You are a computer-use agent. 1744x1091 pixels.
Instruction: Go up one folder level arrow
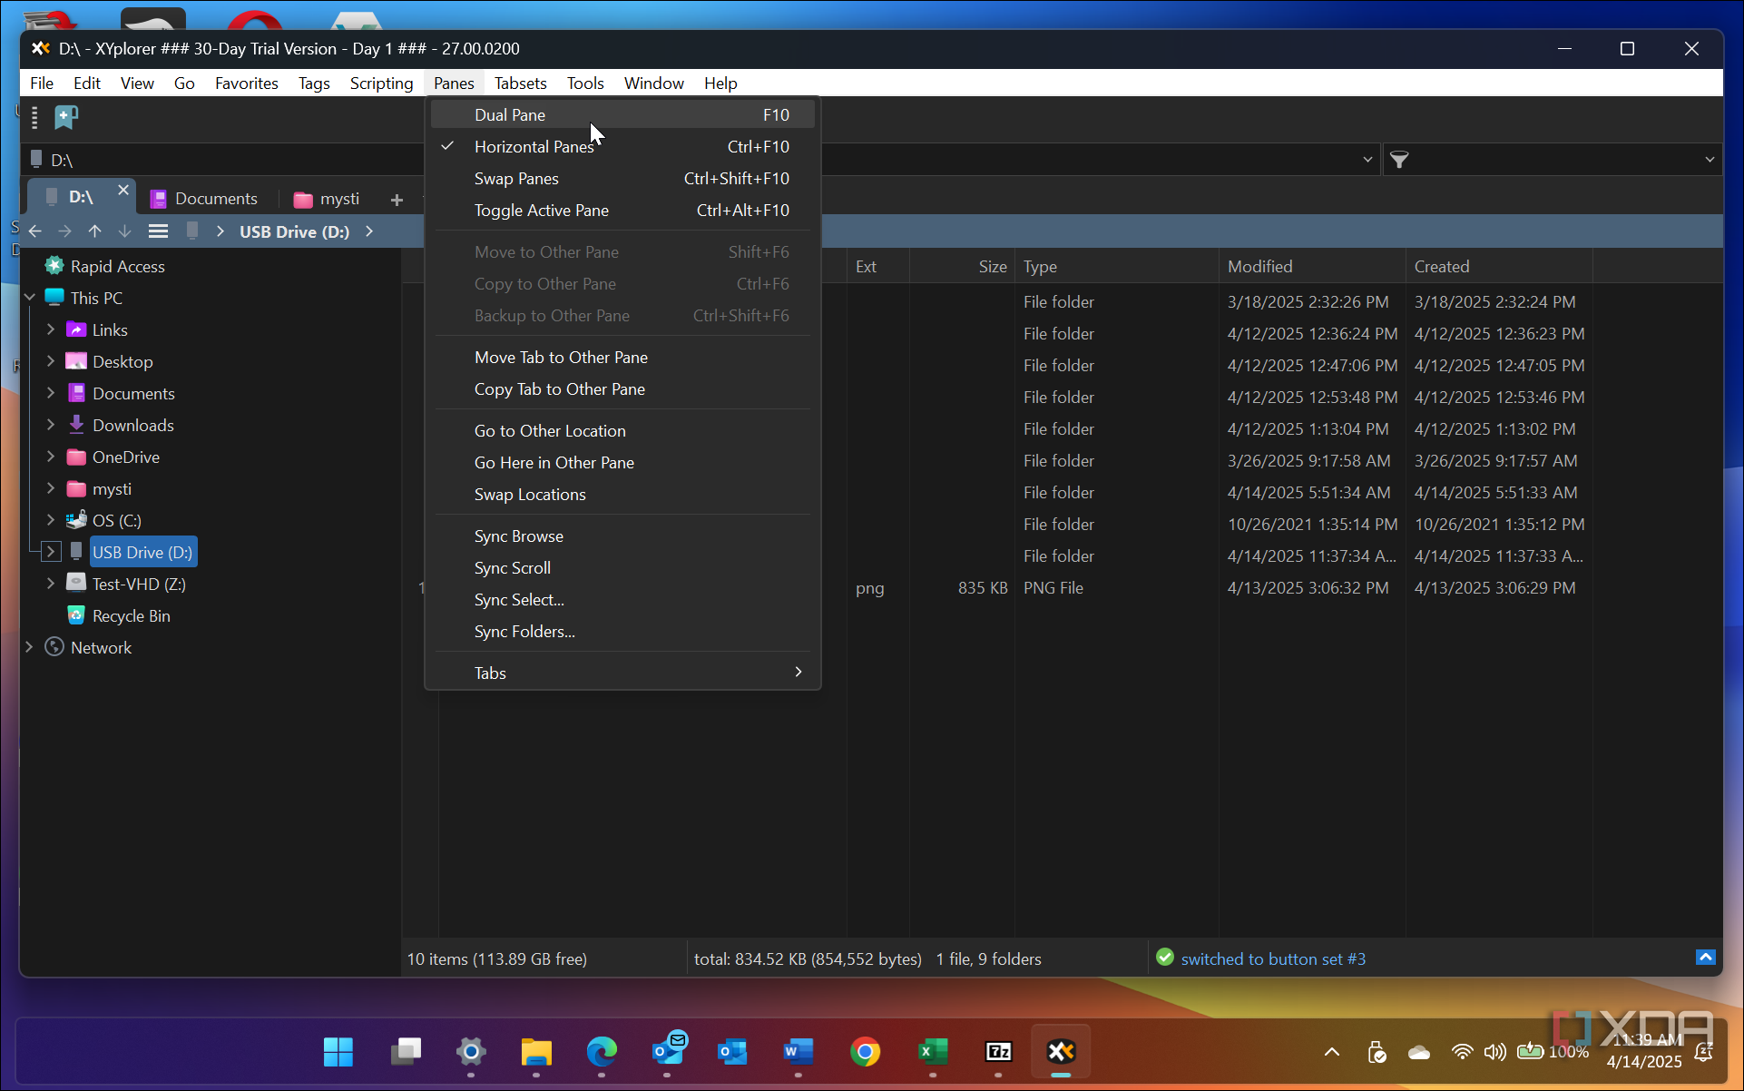[x=94, y=231]
